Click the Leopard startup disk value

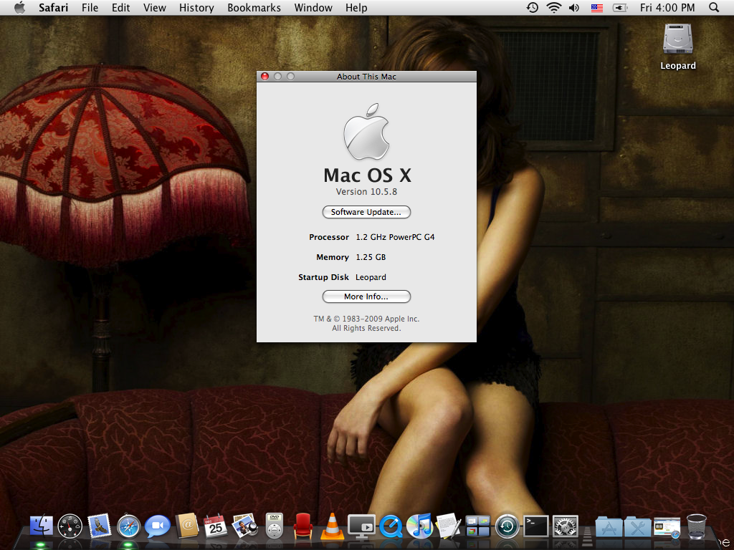pyautogui.click(x=371, y=277)
